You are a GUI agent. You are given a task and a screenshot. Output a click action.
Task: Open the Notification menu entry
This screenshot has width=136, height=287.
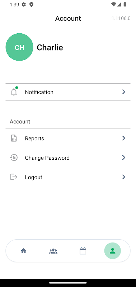coord(68,92)
